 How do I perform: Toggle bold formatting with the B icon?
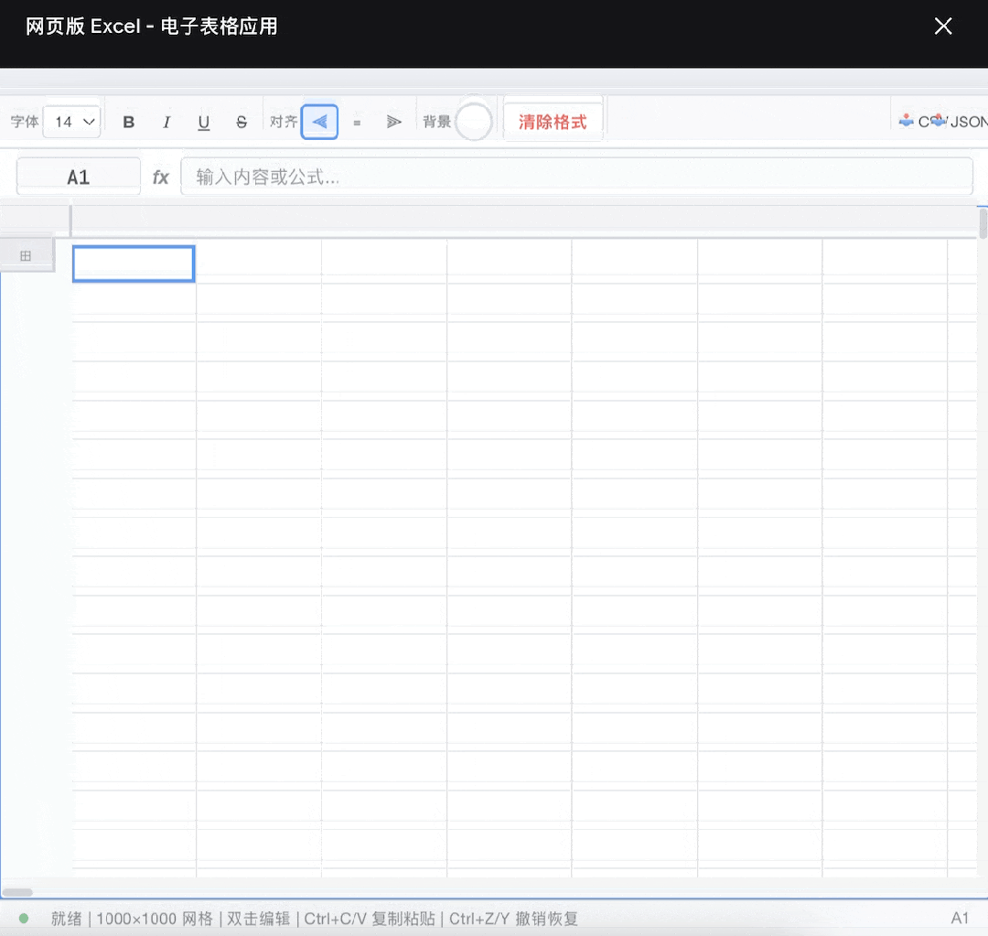129,122
